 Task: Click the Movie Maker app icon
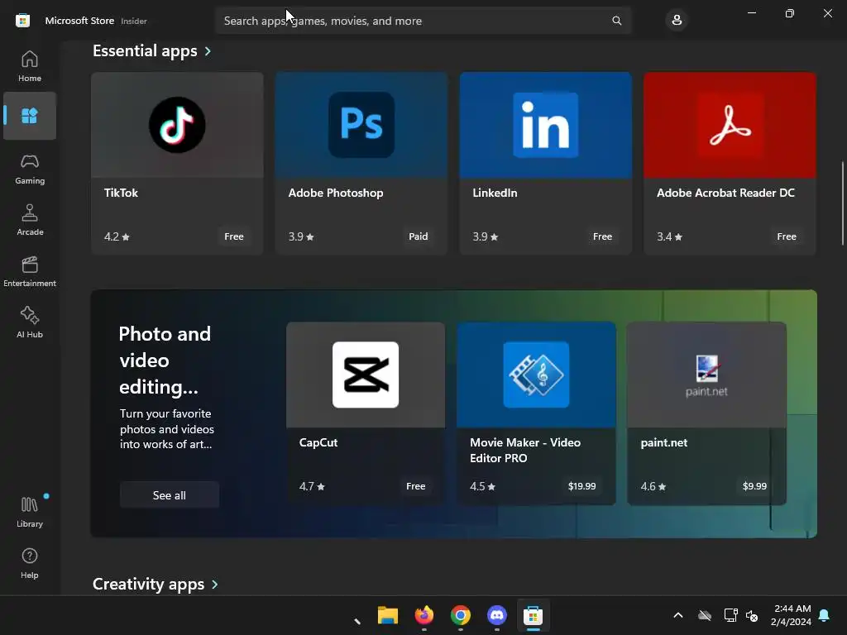(x=536, y=375)
